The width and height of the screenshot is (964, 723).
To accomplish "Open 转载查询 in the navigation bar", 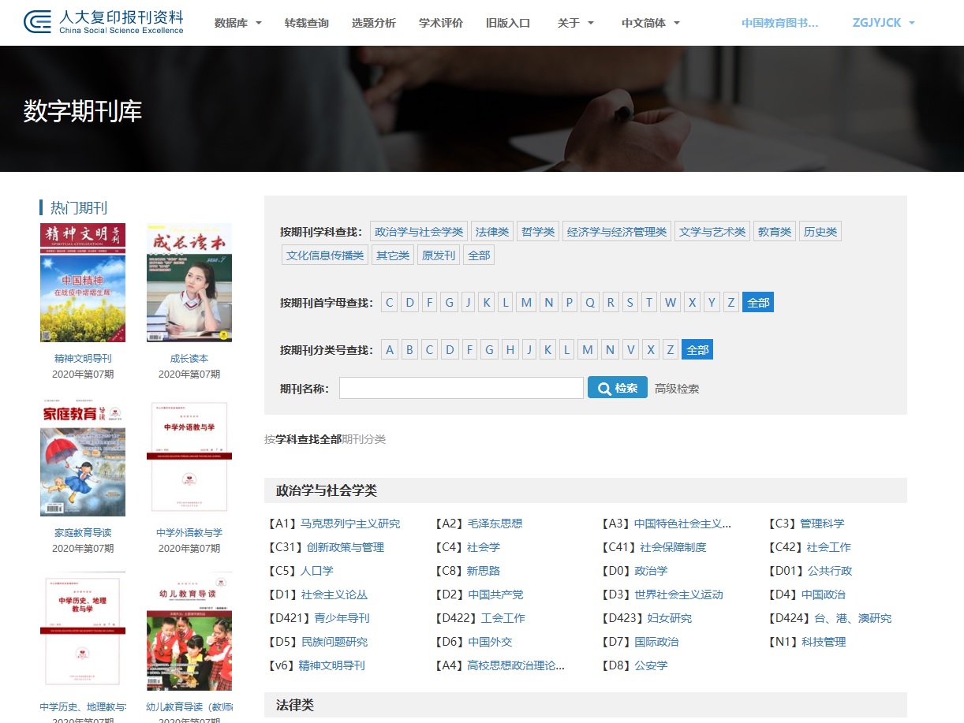I will coord(307,23).
